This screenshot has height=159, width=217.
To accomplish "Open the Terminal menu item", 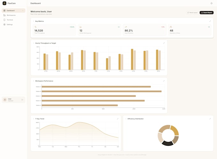I will point(13,20).
